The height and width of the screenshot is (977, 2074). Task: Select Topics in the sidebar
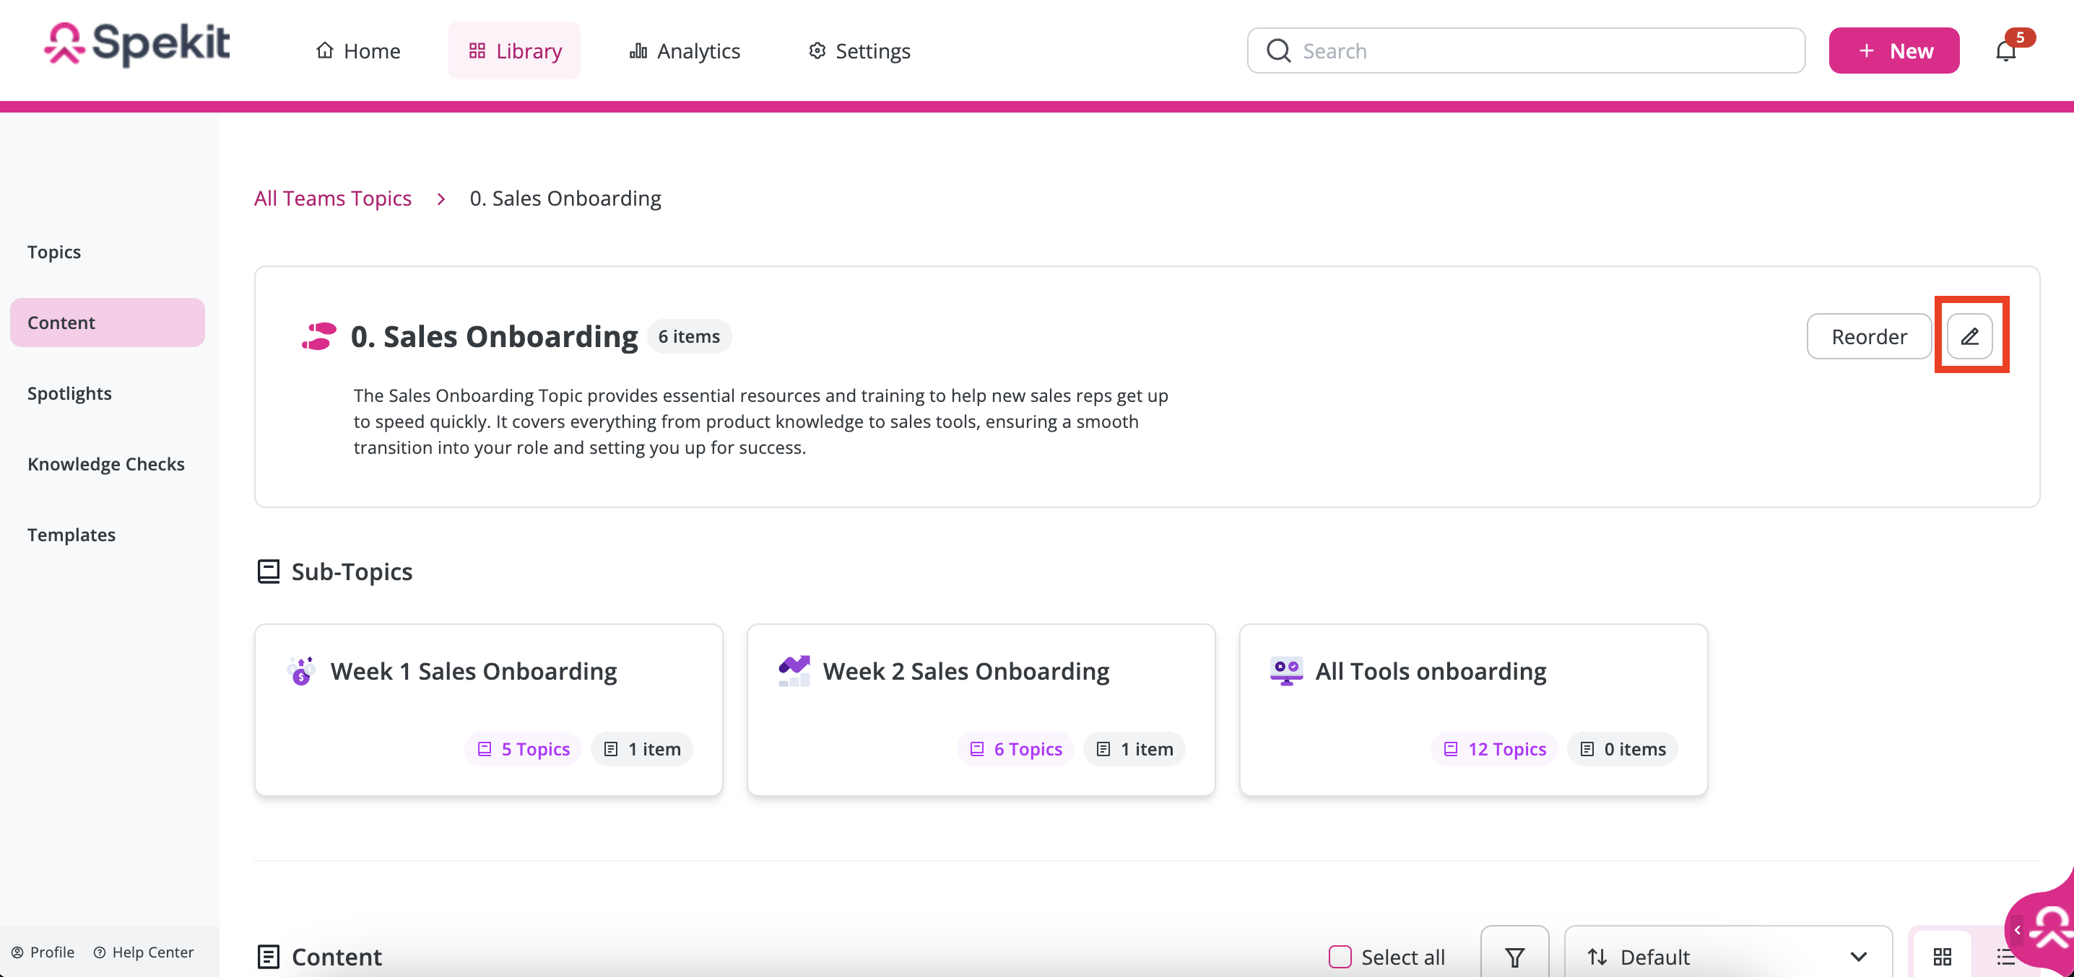point(54,252)
